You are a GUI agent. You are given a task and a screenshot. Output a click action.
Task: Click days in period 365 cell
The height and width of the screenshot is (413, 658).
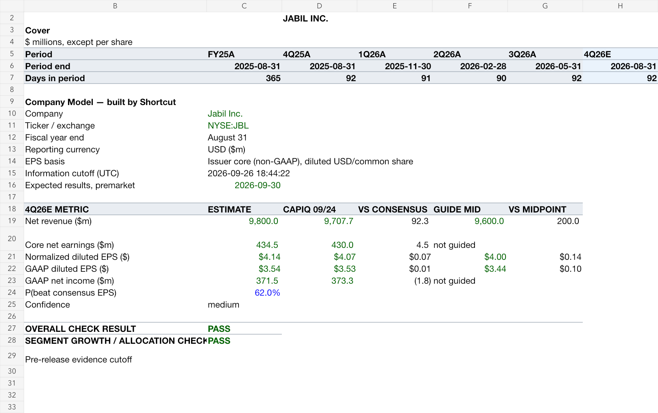[244, 78]
